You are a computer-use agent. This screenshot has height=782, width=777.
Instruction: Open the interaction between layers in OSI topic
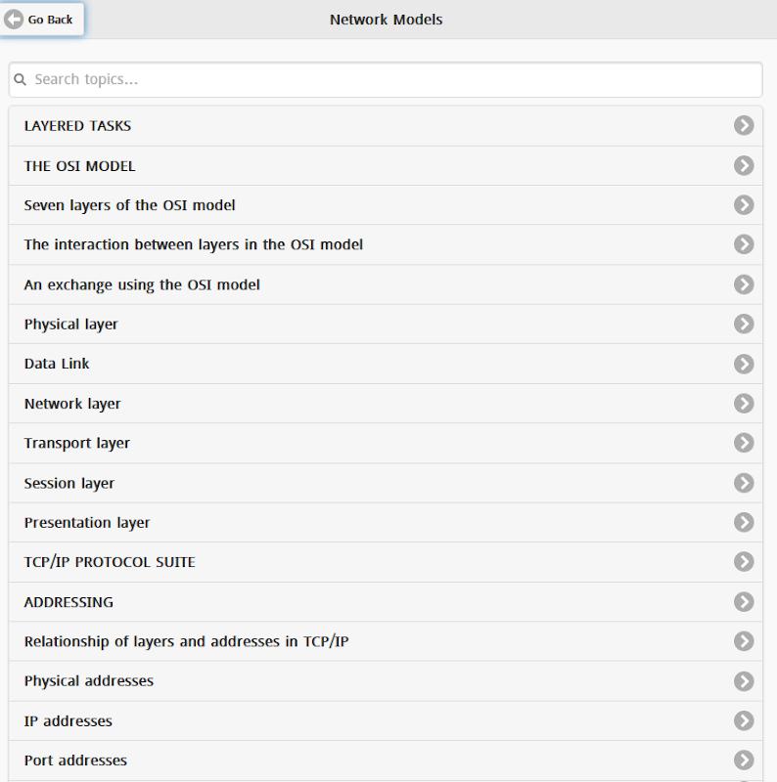[x=194, y=244]
